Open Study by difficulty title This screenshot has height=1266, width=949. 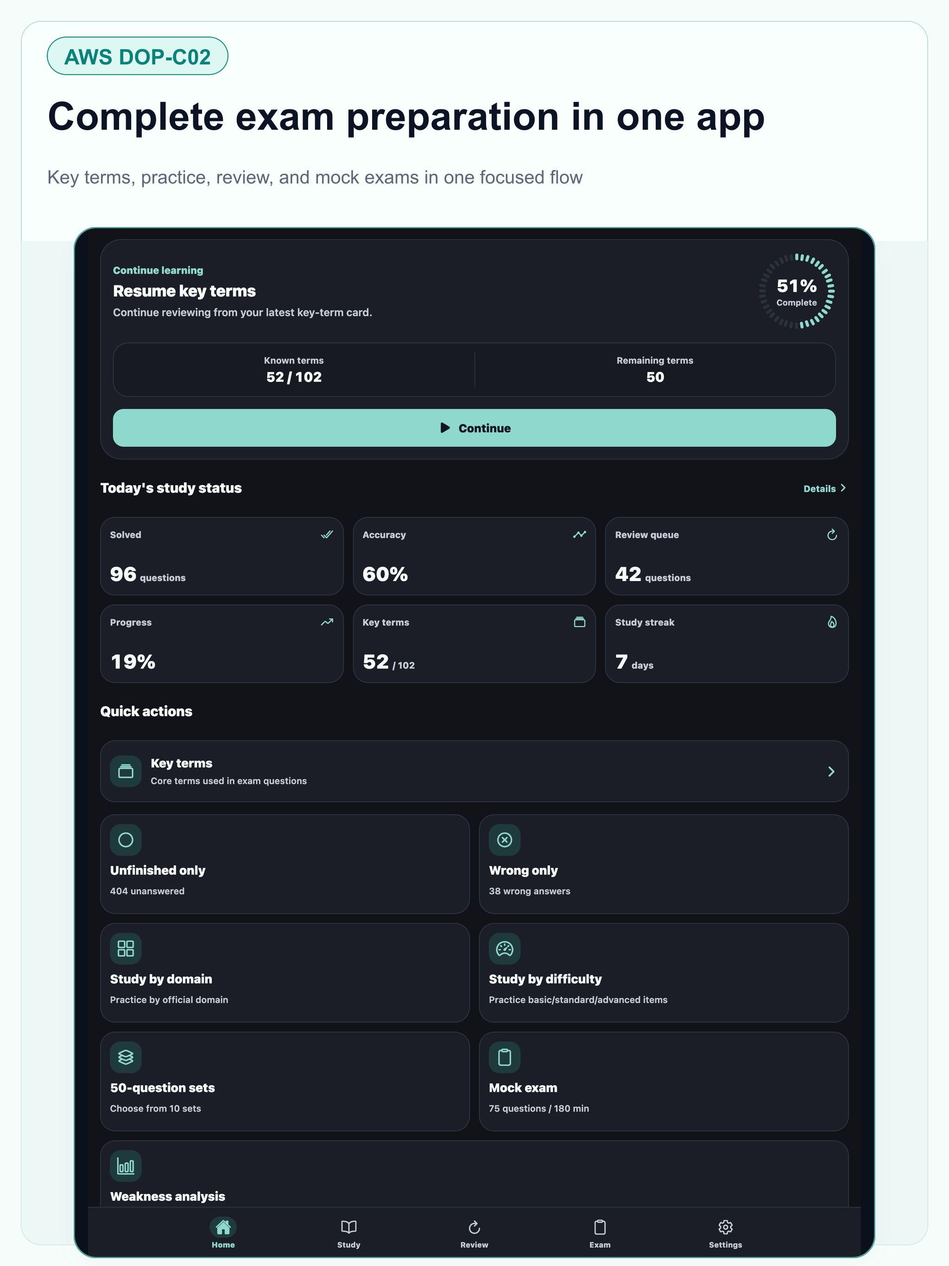point(545,979)
